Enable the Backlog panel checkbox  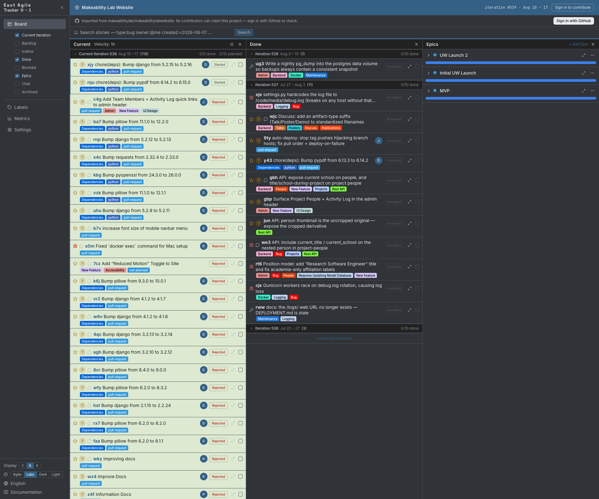[x=17, y=43]
